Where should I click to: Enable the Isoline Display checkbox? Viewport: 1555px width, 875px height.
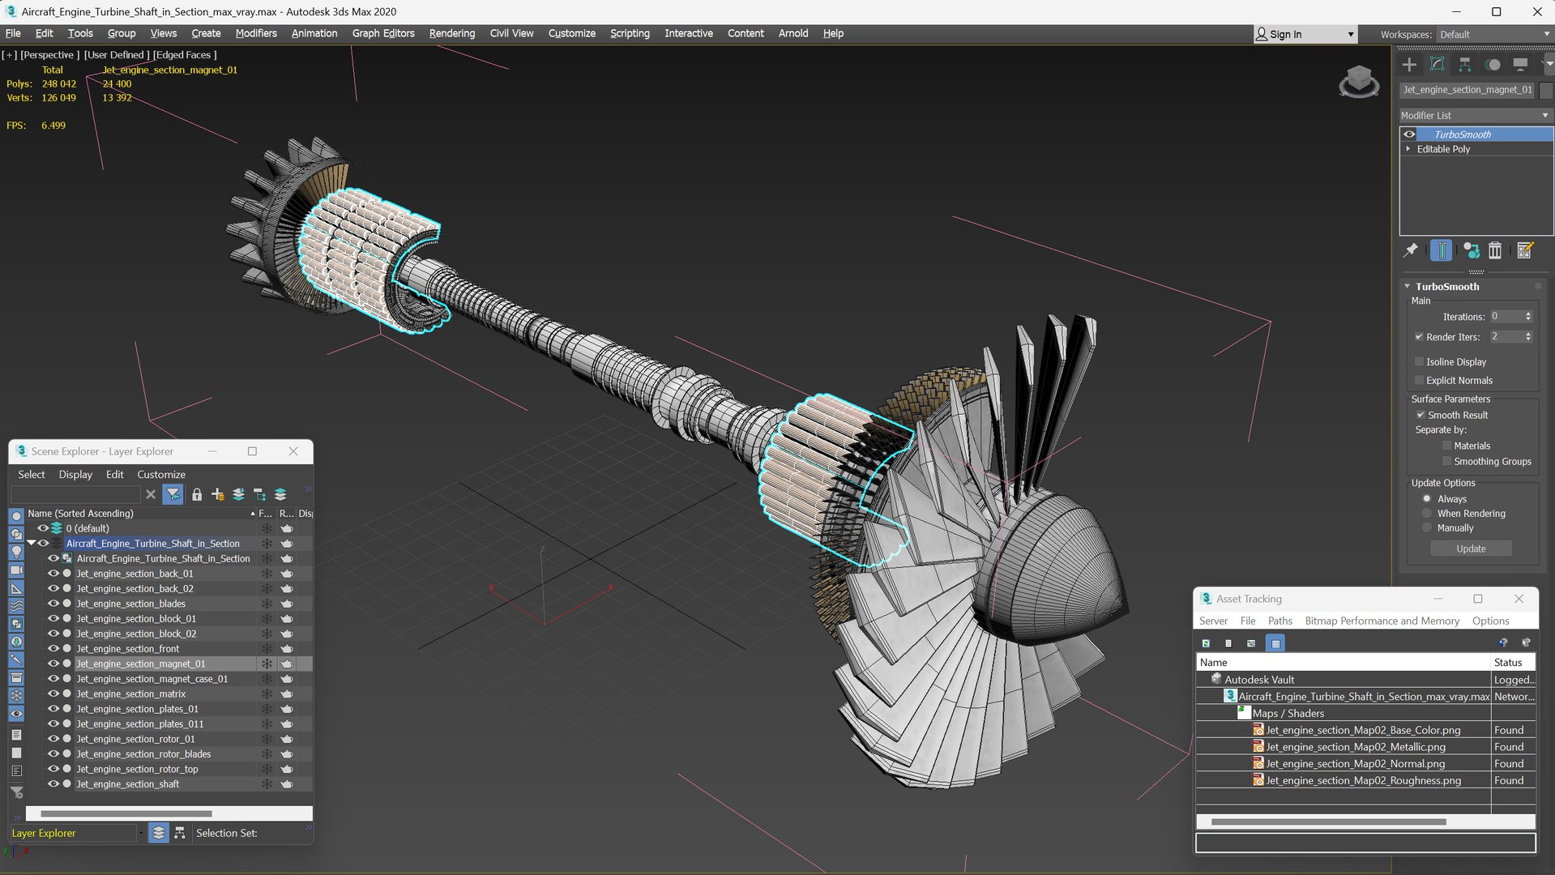[1419, 361]
